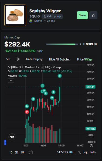Click the red D trade bubble

point(27,112)
